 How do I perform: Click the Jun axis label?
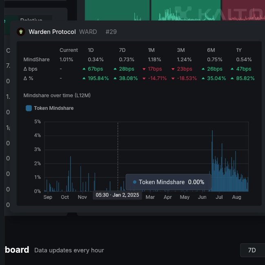pyautogui.click(x=202, y=197)
